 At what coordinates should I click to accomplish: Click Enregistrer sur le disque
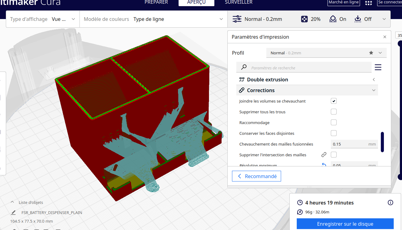coord(345,224)
